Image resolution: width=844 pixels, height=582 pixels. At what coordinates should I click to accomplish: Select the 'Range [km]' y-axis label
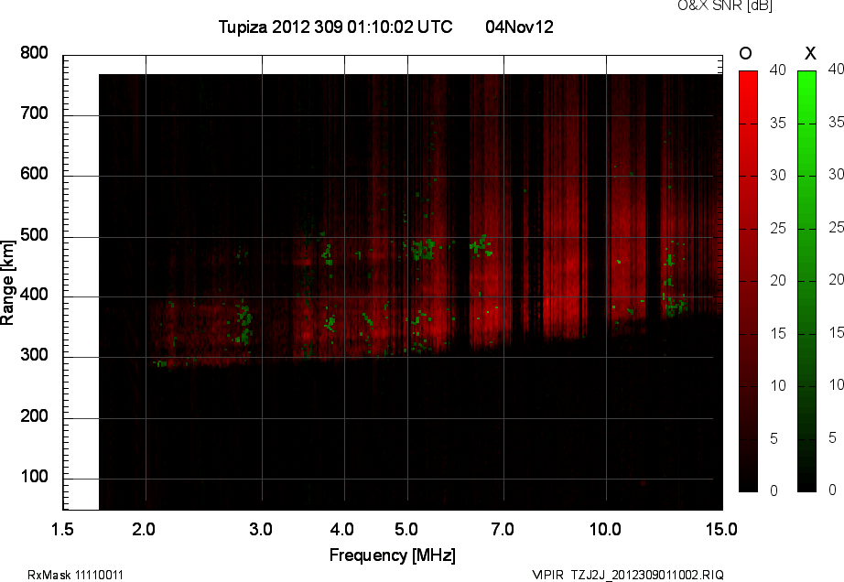tap(7, 283)
